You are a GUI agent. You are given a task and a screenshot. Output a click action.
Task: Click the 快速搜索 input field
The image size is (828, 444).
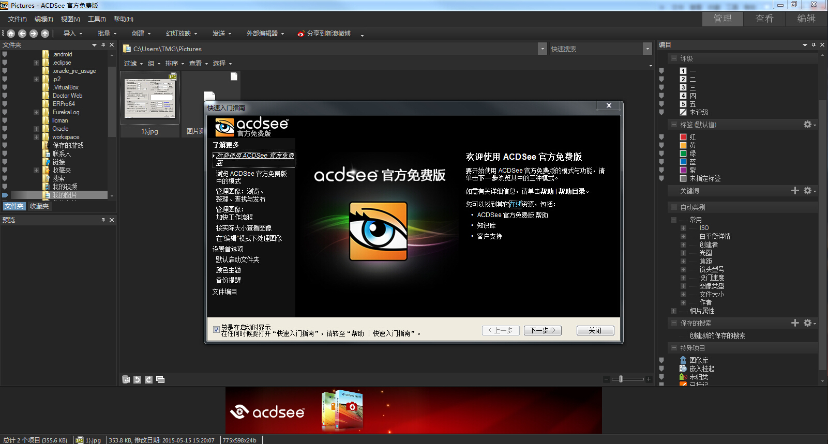(595, 49)
